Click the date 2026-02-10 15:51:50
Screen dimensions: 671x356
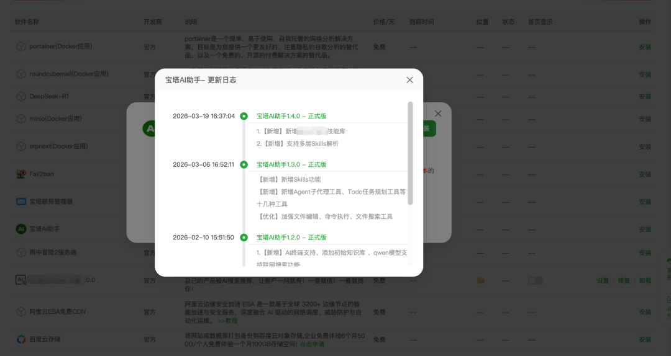click(x=203, y=238)
